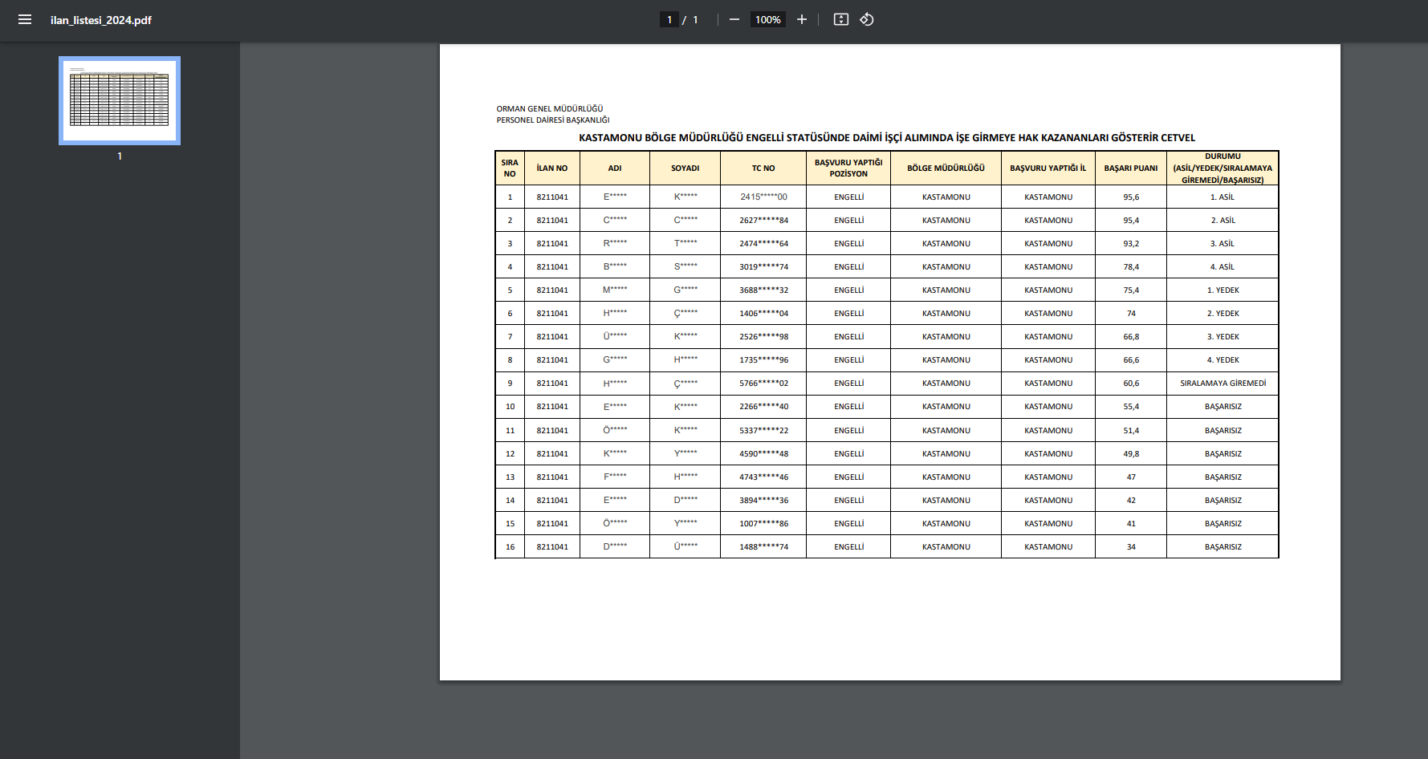The height and width of the screenshot is (759, 1428).
Task: Click the document title KASTAMONU BÖLGE MÜDÜRLÜĞÜ heading
Action: [x=887, y=137]
